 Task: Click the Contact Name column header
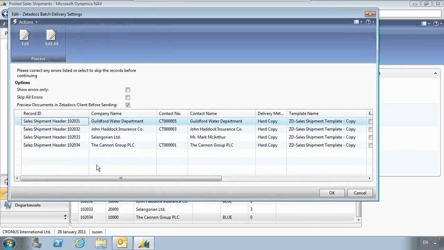(222, 114)
